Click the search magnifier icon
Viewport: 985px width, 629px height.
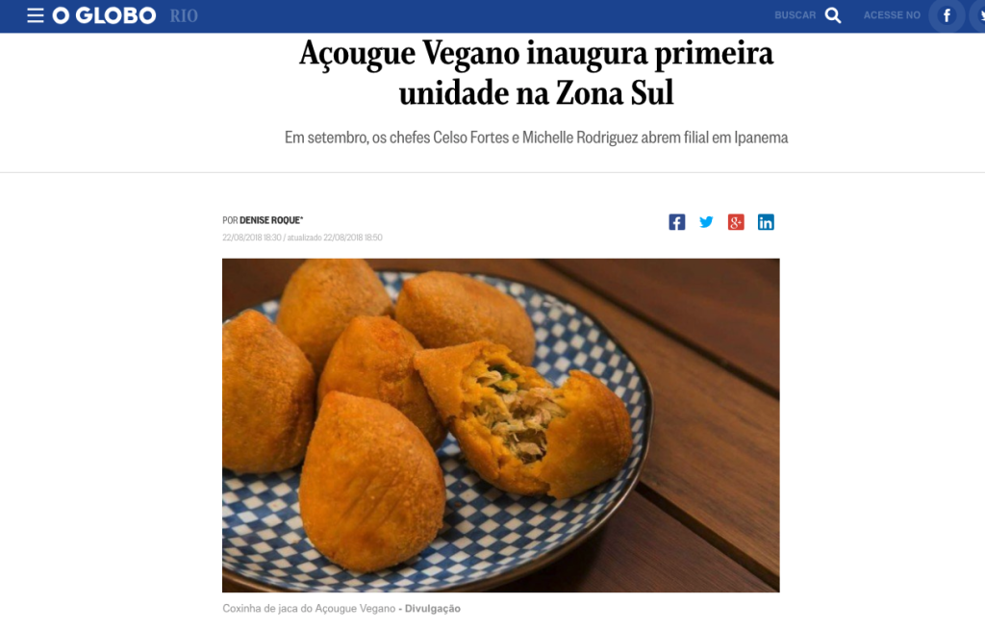(x=833, y=15)
